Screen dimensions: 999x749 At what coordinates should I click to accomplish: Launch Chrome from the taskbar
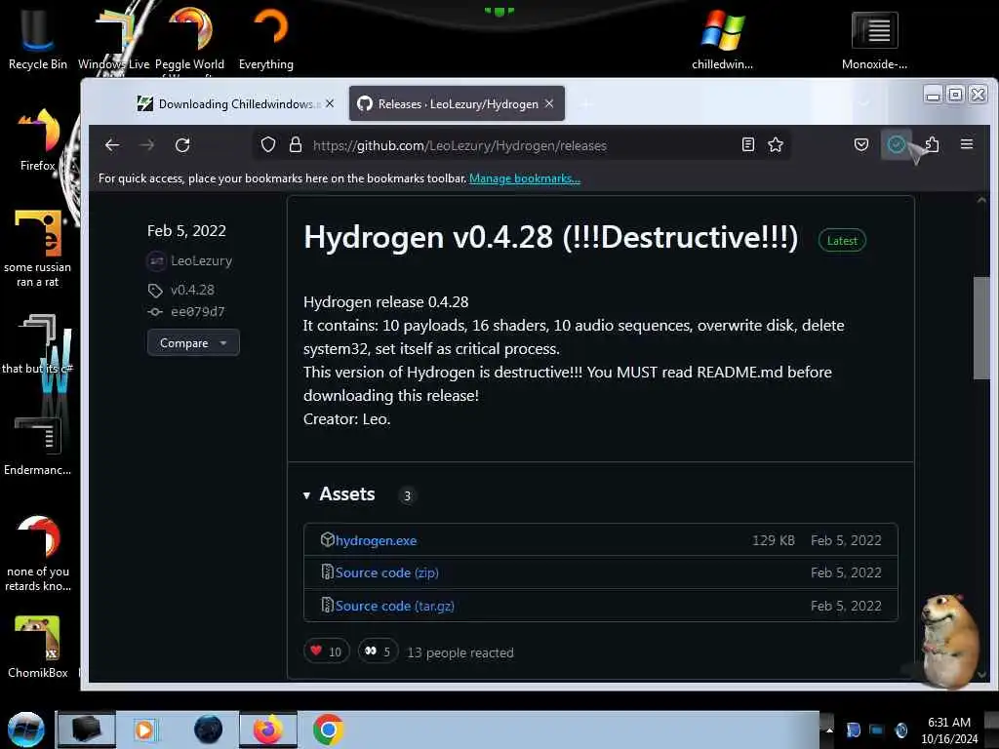click(328, 729)
